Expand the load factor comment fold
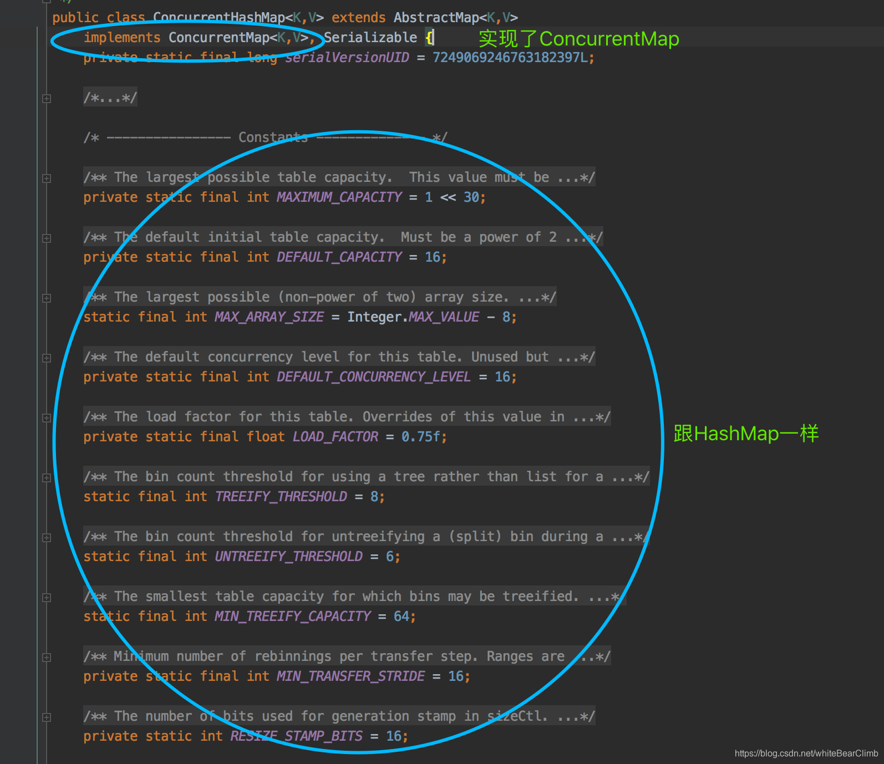This screenshot has height=764, width=884. [x=47, y=418]
